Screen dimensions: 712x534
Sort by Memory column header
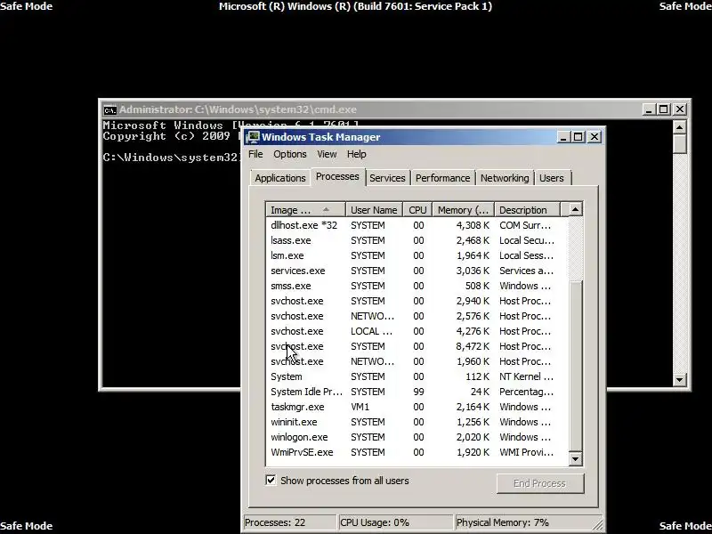tap(463, 210)
